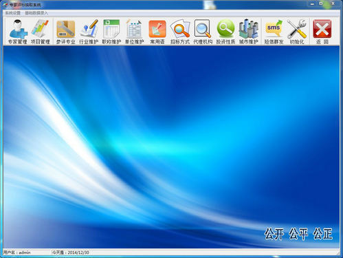Image resolution: width=343 pixels, height=258 pixels.
Task: Maximize the application window
Action: [x=321, y=3]
